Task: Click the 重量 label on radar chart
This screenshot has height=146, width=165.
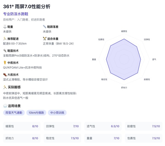Action: click(x=94, y=59)
